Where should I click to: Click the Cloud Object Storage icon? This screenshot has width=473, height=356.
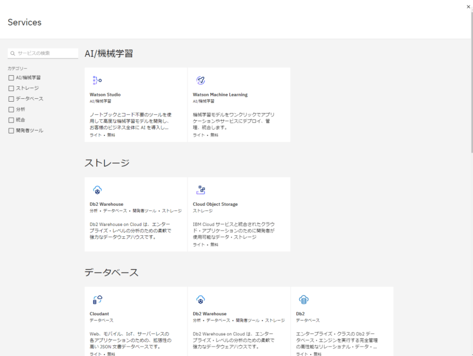click(x=200, y=190)
